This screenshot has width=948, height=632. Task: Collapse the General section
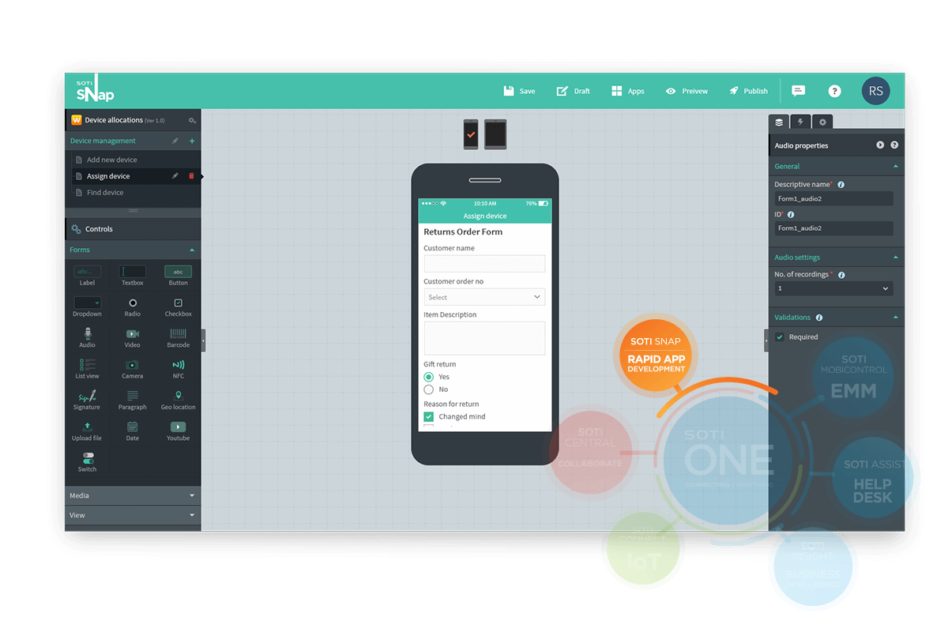(x=895, y=167)
